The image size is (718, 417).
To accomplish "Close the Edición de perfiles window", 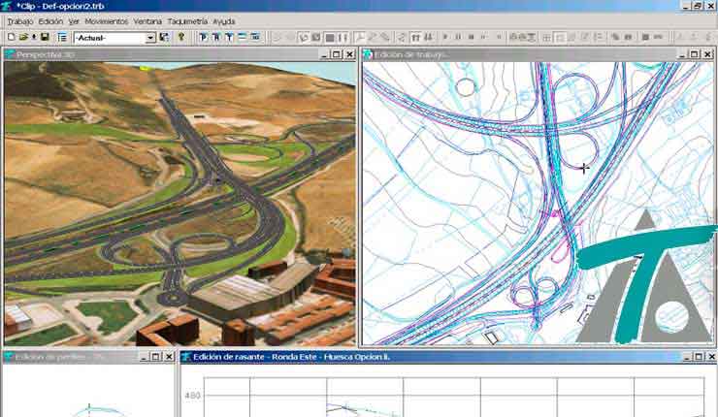I will pos(169,357).
